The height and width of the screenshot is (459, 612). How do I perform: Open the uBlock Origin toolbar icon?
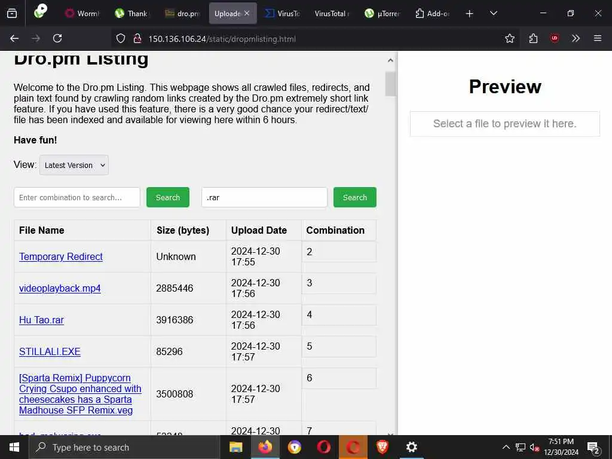pos(554,38)
